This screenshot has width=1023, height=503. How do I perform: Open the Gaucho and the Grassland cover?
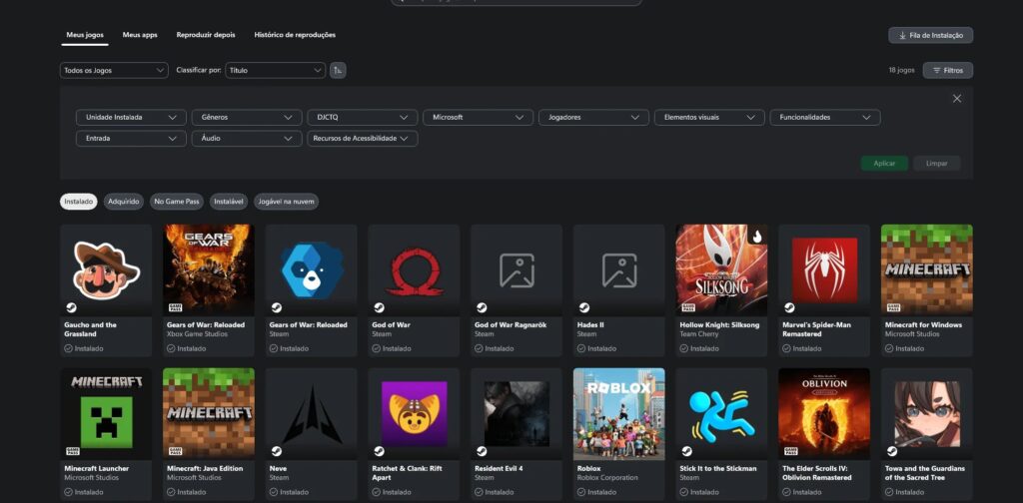106,270
